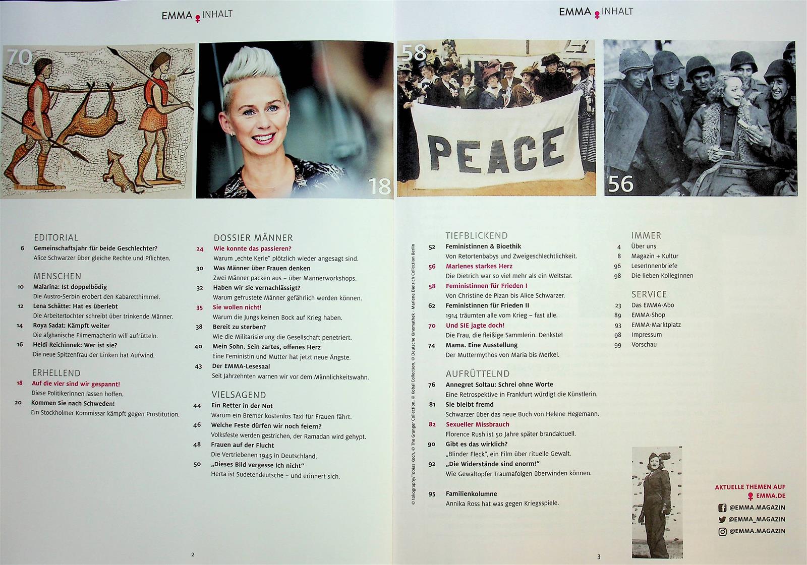Viewport: 807px width, 565px height.
Task: Click 'Die lieben KollegInnen' entry
Action: (x=662, y=276)
